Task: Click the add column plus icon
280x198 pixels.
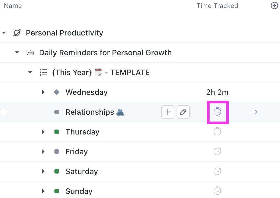Action: (x=274, y=6)
